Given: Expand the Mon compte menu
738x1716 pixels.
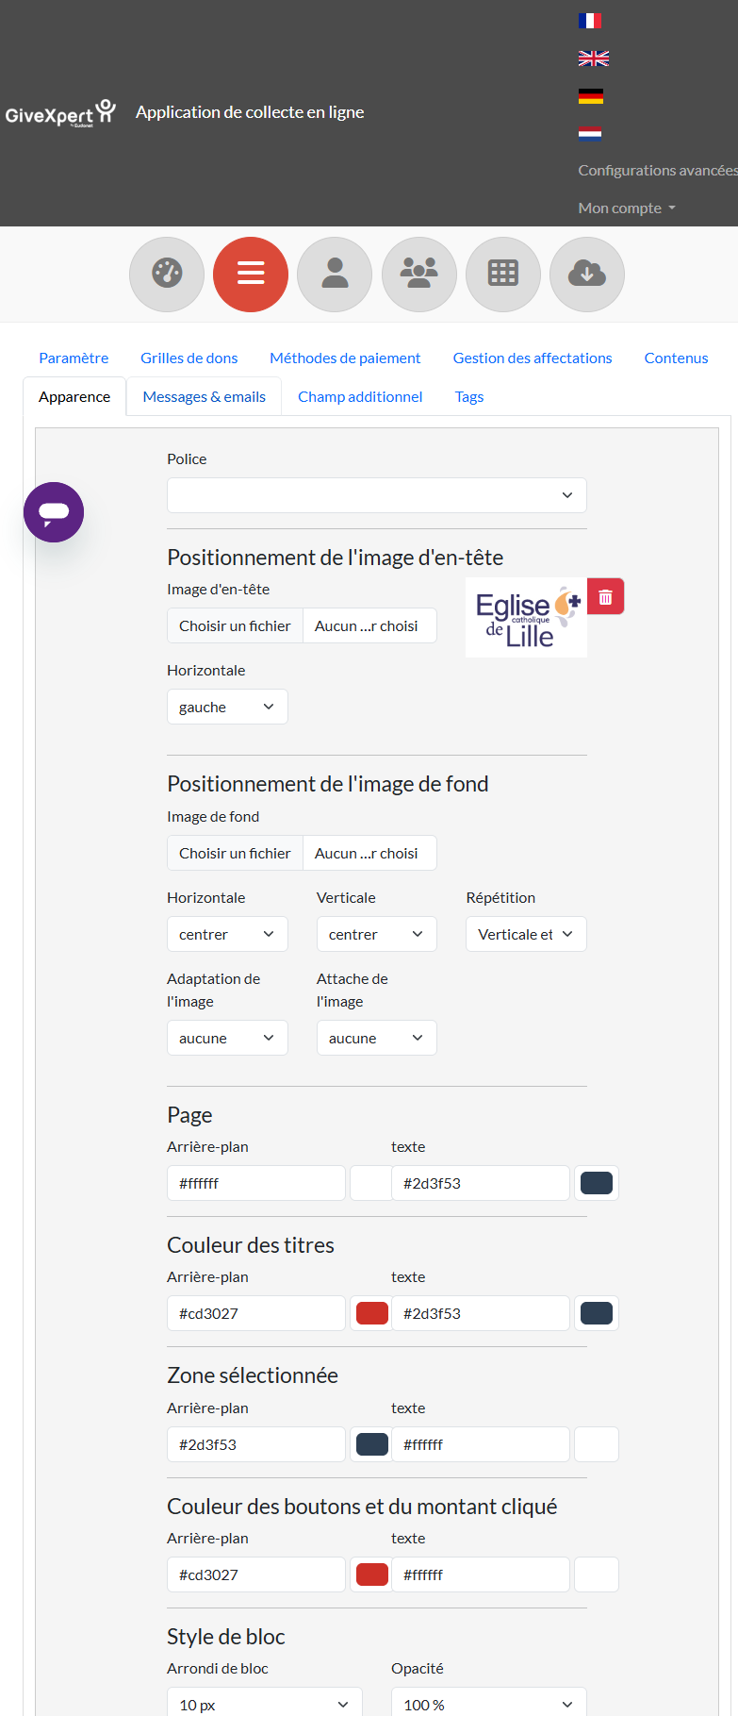Looking at the screenshot, I should [x=627, y=208].
